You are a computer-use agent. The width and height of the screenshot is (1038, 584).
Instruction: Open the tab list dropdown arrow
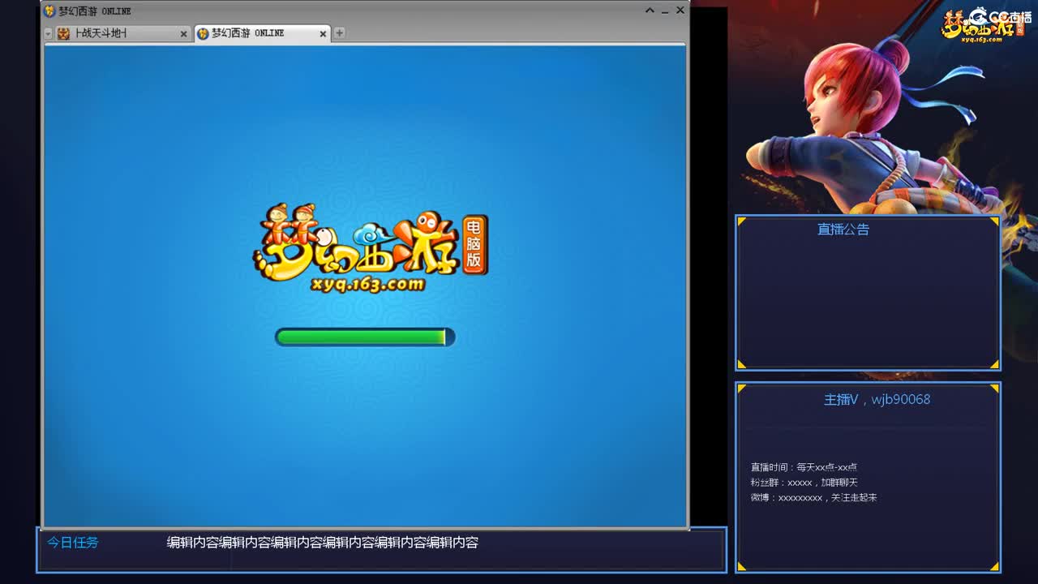48,34
